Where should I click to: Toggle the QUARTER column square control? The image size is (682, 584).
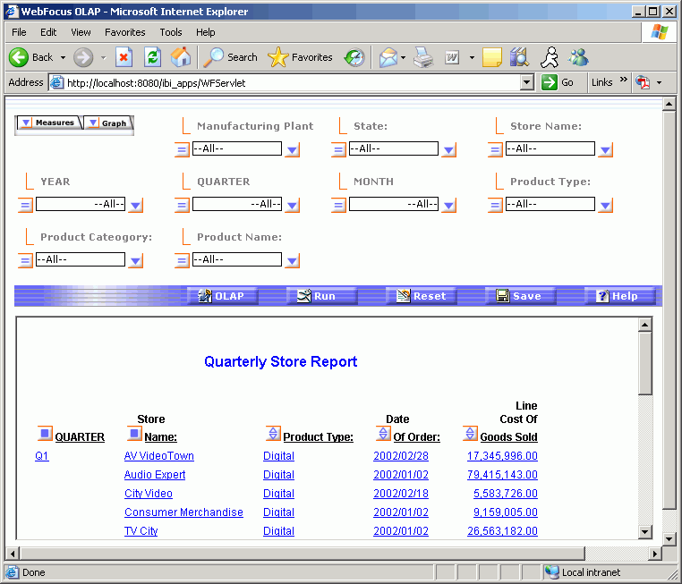(45, 434)
